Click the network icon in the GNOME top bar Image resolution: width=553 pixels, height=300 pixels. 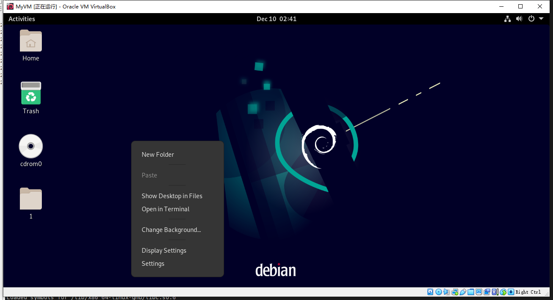click(507, 19)
